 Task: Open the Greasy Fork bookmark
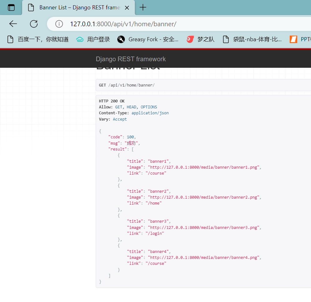[148, 39]
